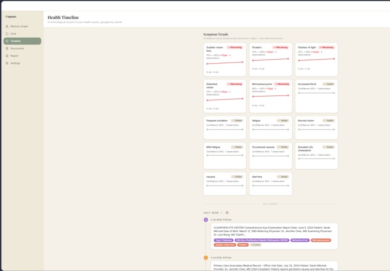
Task: Click the Worsening badge on Flashes of light
Action: (326, 48)
